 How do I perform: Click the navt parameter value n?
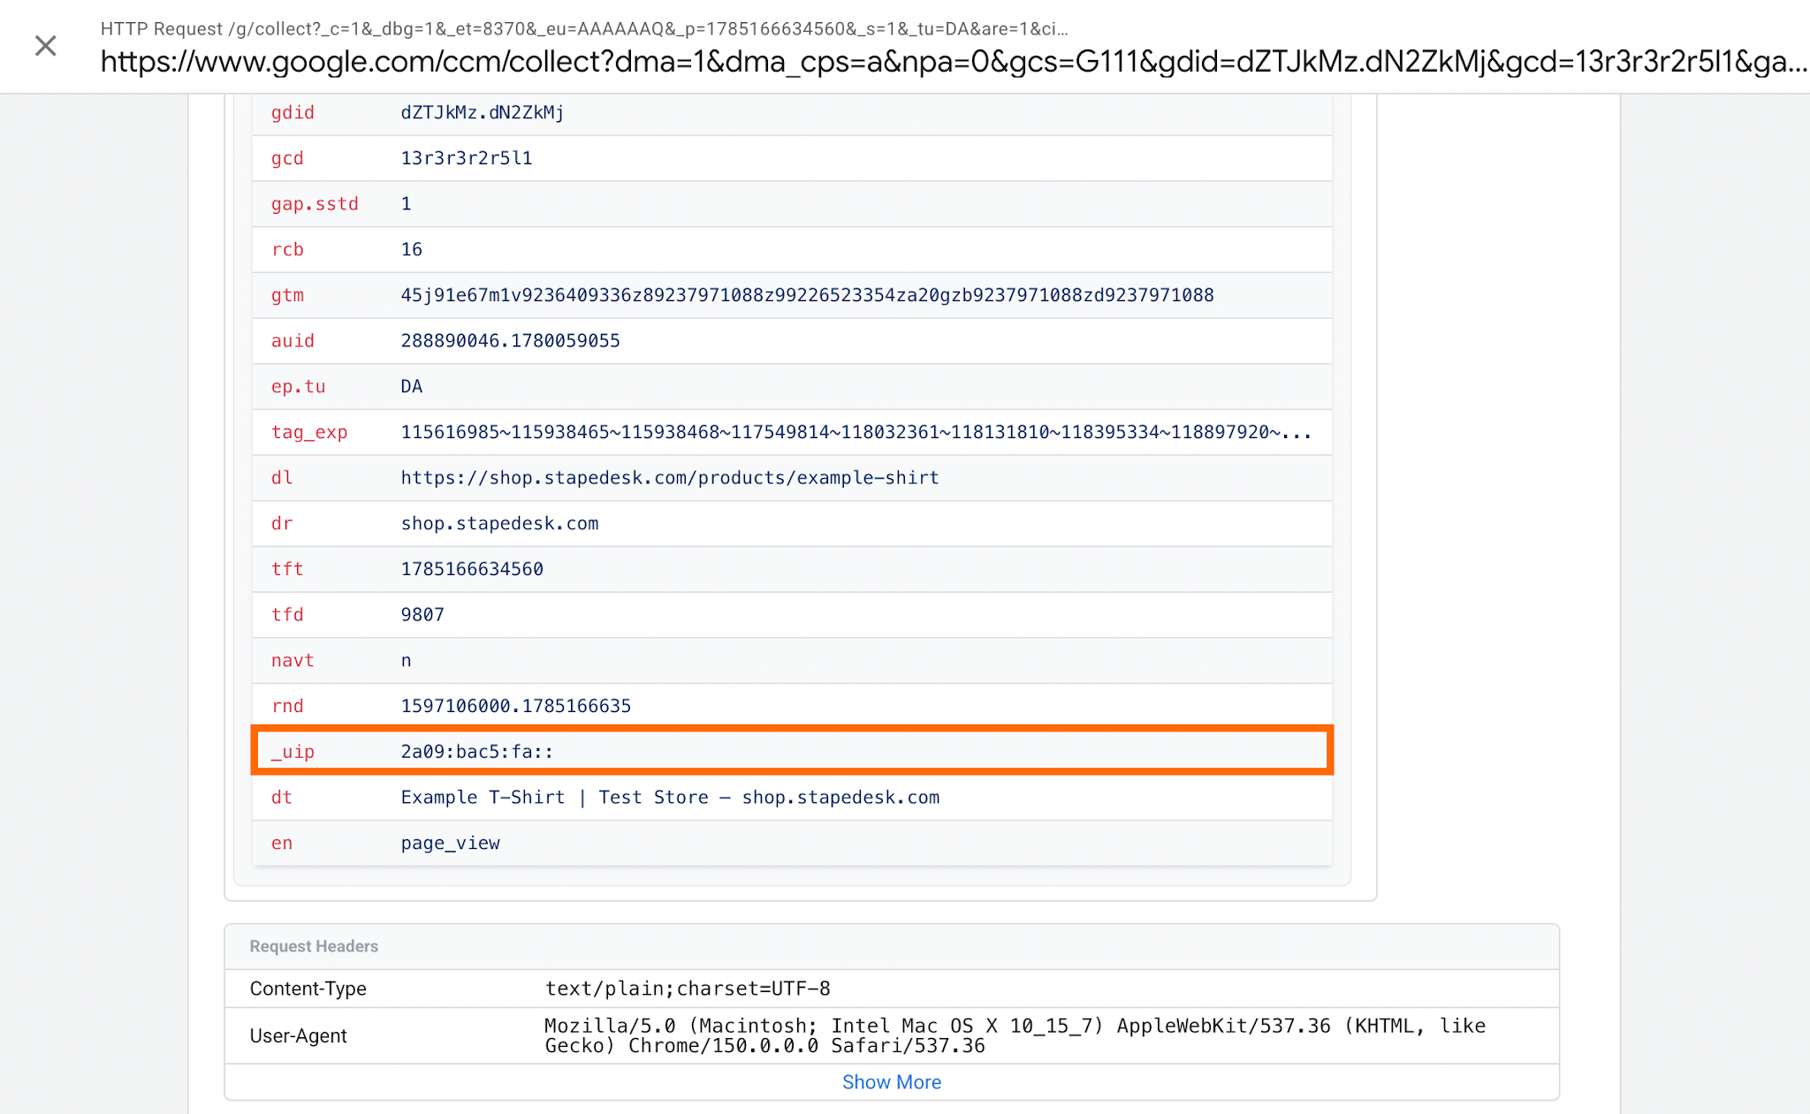pos(406,661)
